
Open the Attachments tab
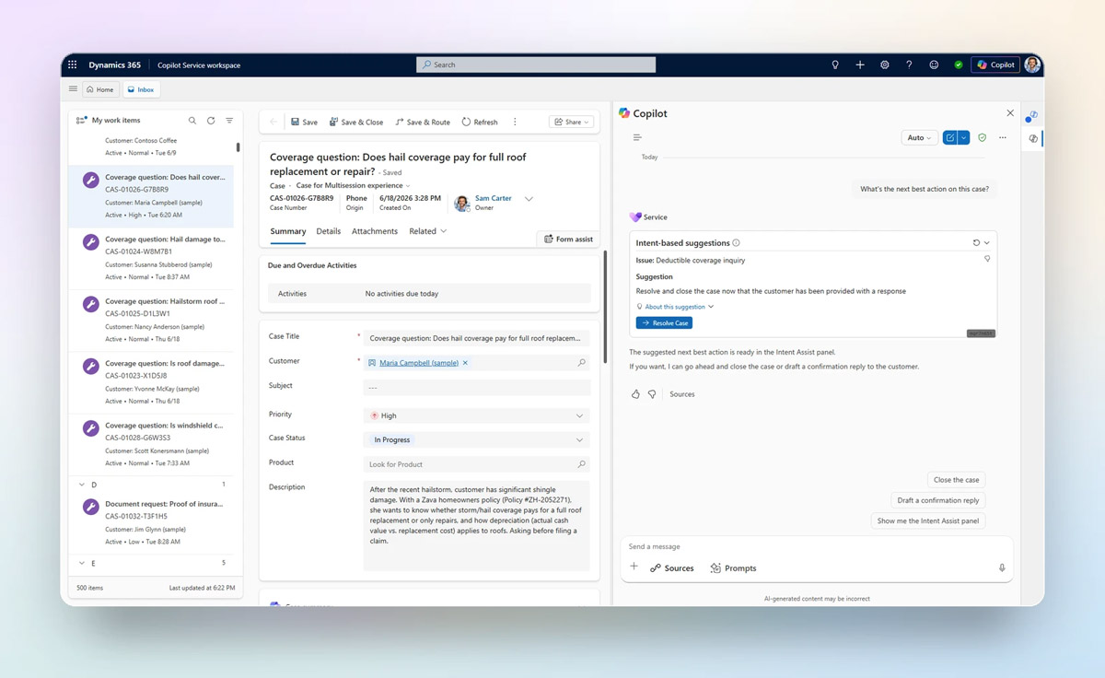(x=375, y=231)
